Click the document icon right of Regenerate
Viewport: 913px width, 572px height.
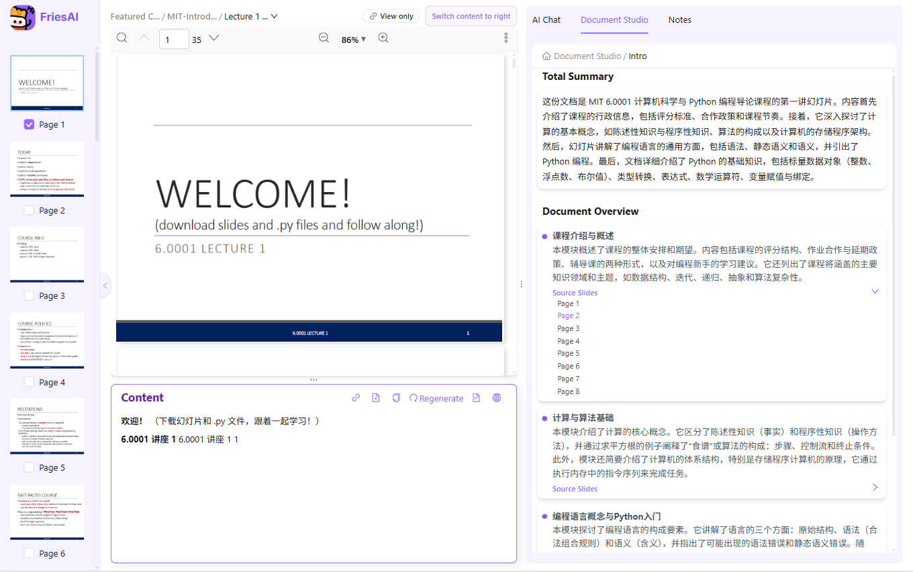pyautogui.click(x=476, y=398)
